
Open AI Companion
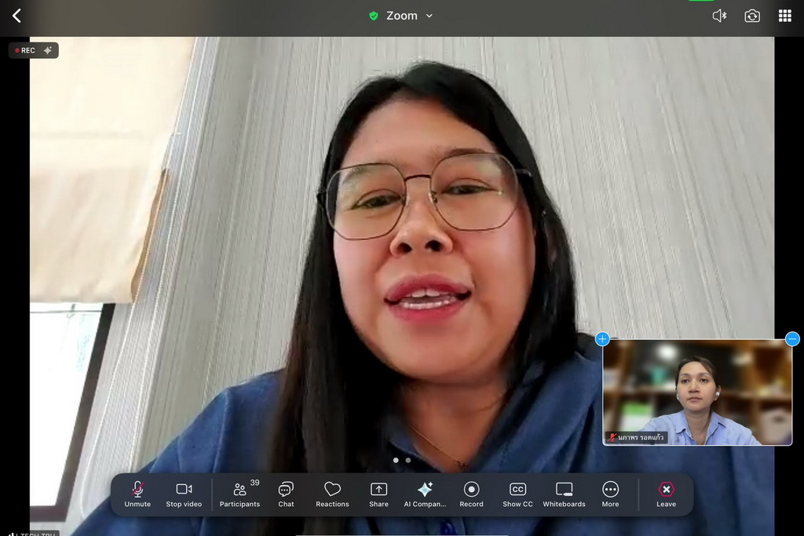(425, 494)
